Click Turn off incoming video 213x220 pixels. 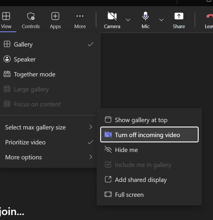coord(149,135)
